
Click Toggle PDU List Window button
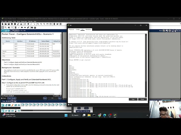[x=83, y=111]
